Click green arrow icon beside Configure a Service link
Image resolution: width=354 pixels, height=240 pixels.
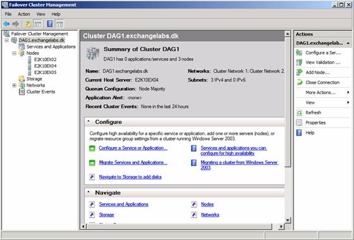[x=92, y=148]
